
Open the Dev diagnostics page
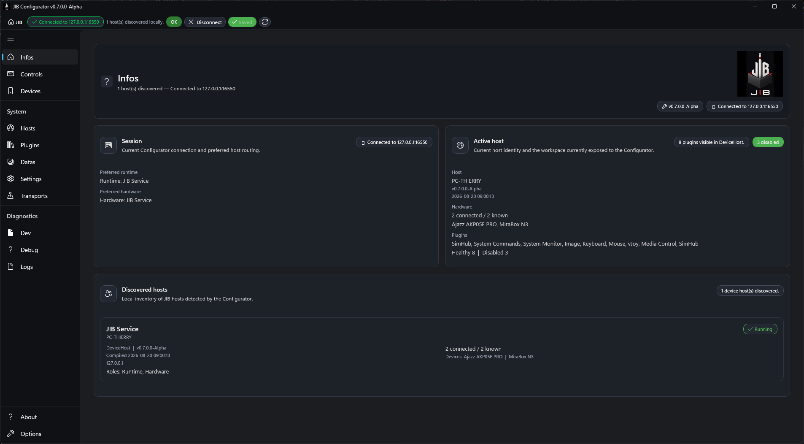point(40,233)
